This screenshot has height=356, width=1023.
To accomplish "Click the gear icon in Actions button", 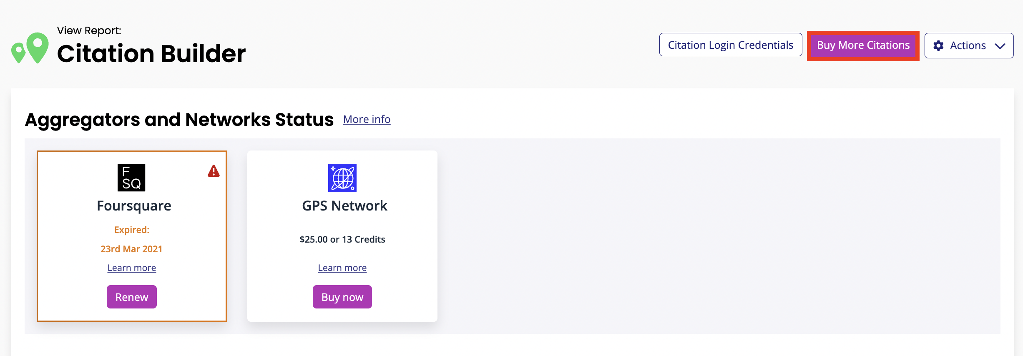I will 938,45.
